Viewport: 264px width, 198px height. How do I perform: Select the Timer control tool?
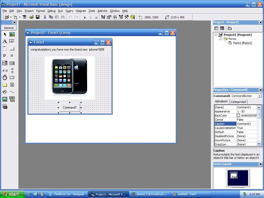(5, 77)
